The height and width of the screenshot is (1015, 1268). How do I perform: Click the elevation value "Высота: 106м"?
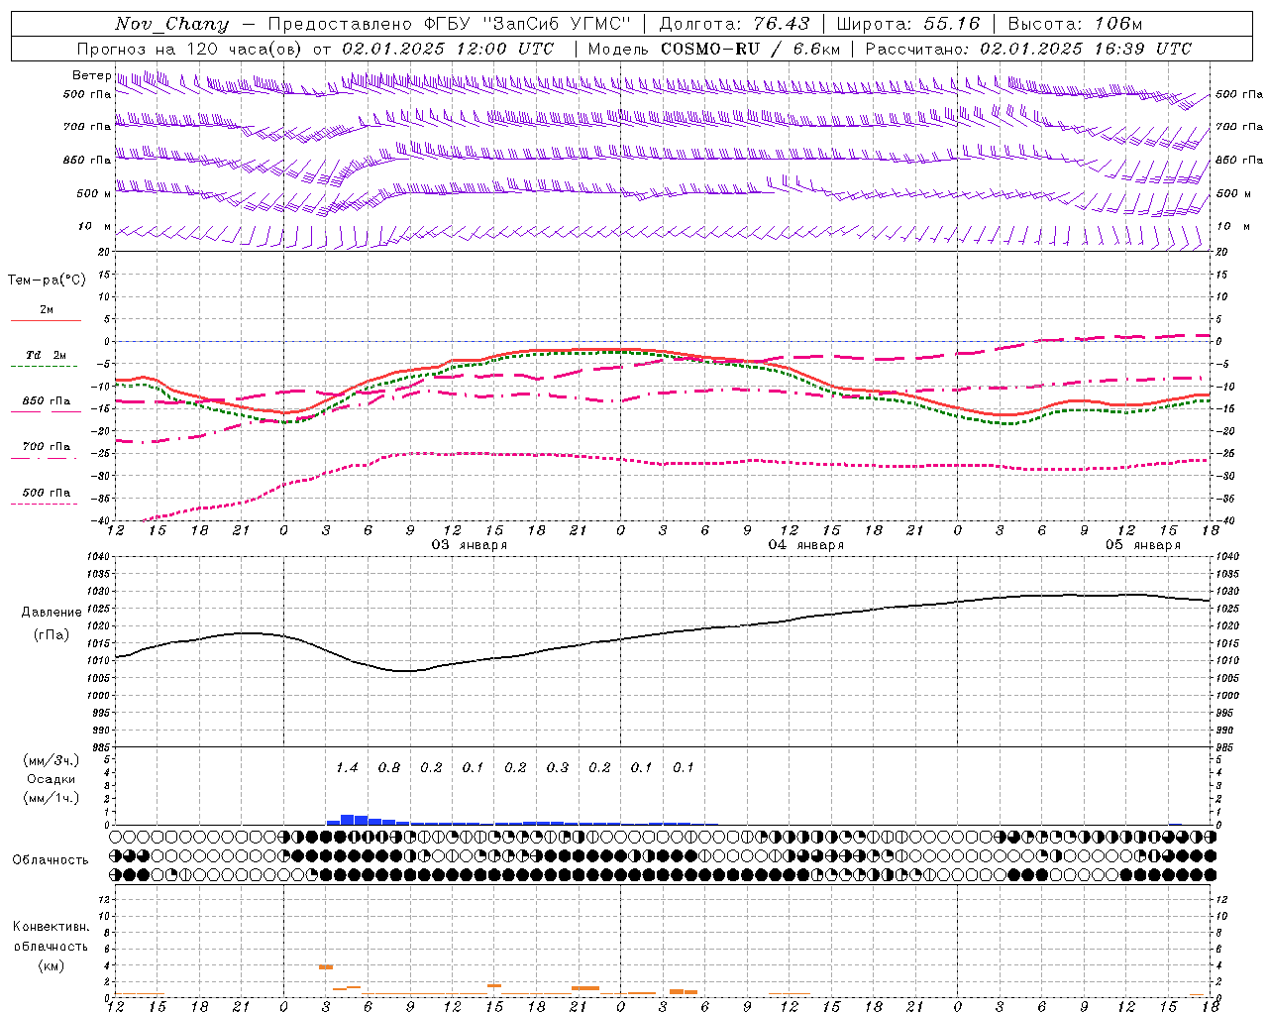click(1075, 24)
